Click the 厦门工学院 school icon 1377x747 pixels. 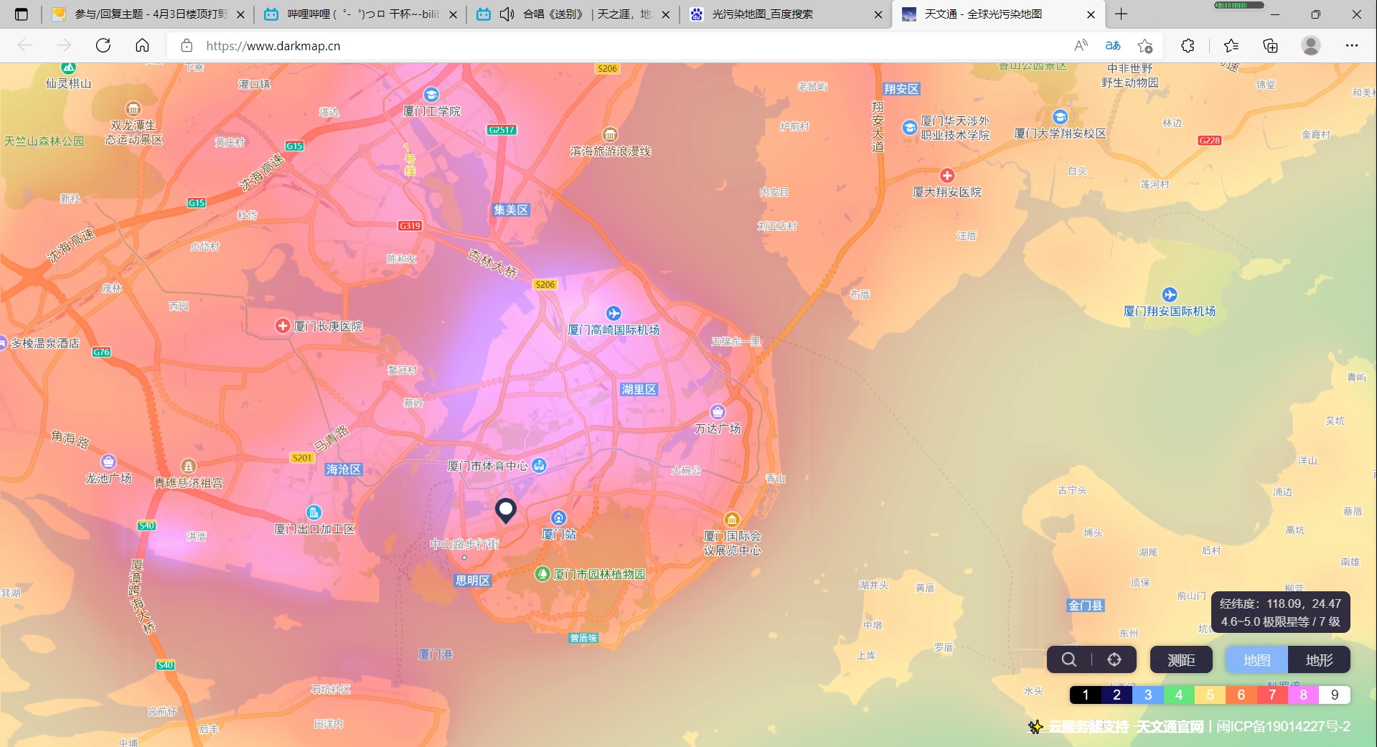click(431, 95)
